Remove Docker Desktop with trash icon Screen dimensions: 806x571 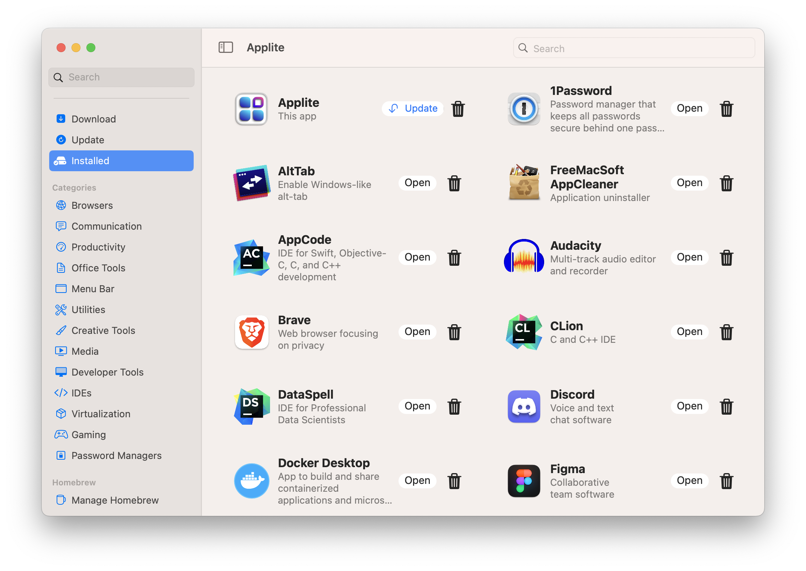coord(454,481)
